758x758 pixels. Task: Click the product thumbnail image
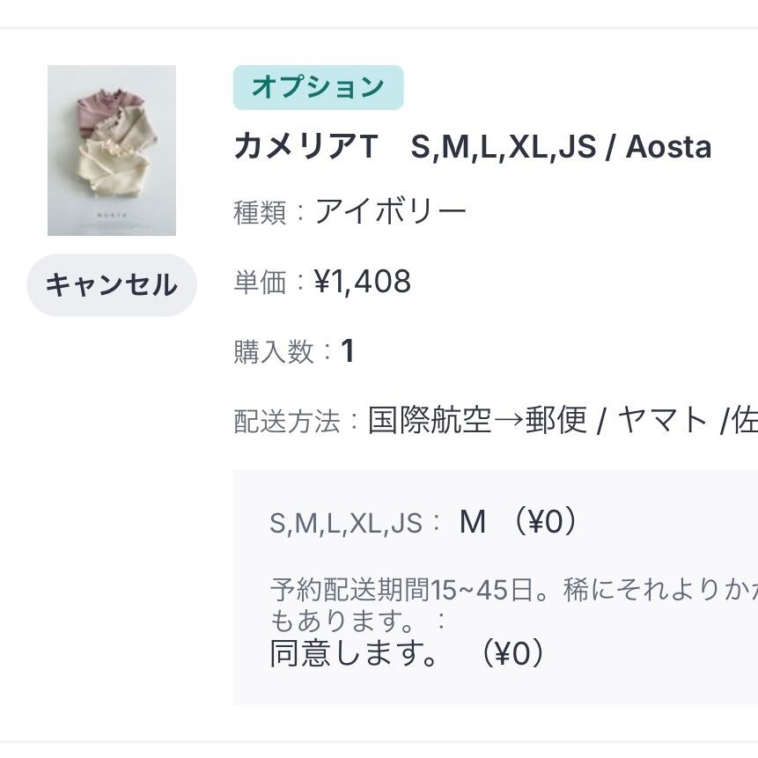point(112,151)
